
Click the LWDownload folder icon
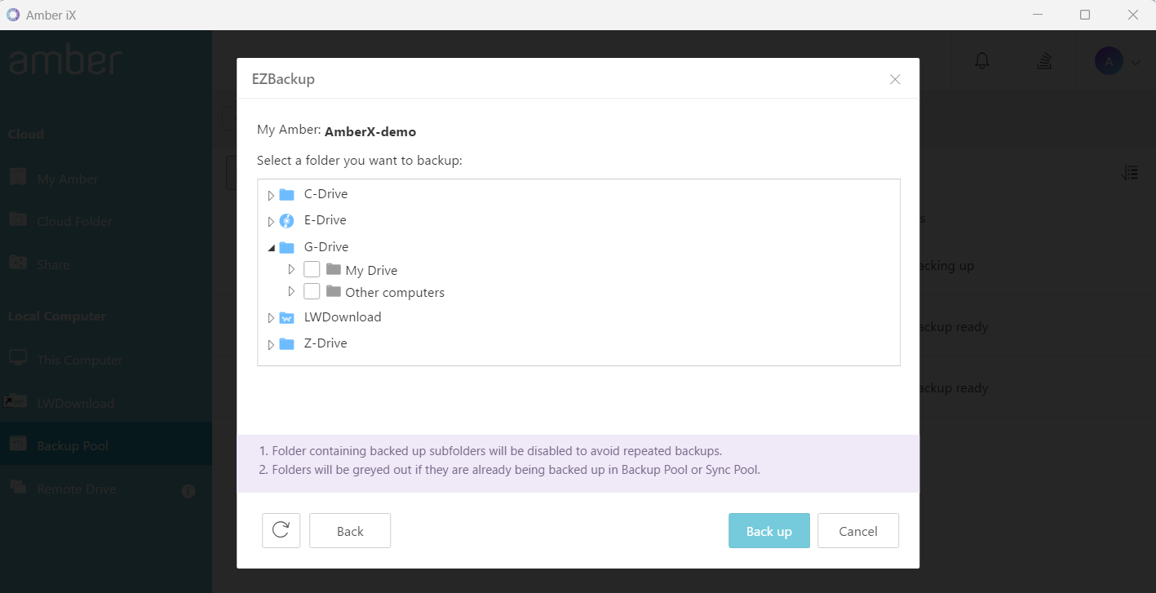286,318
